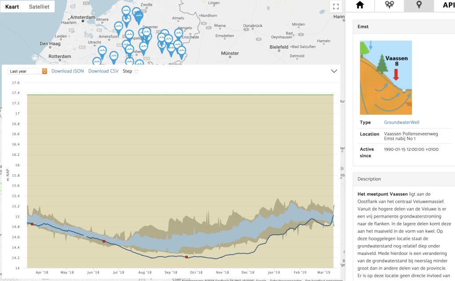
Task: Enable the Step checkbox
Action: click(x=136, y=71)
